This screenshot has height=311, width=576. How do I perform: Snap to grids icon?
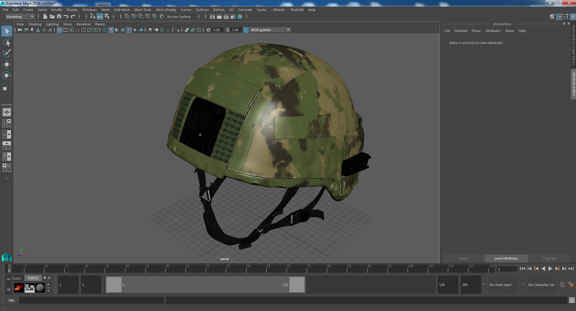(x=127, y=16)
